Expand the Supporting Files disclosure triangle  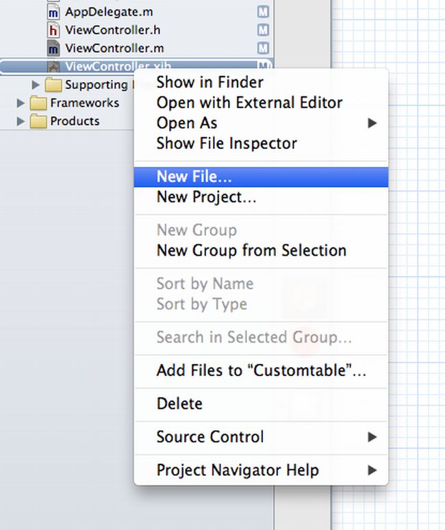pos(36,85)
